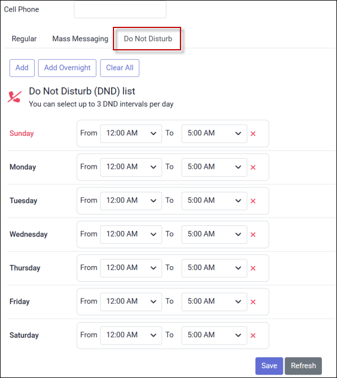Open Sunday From time dropdown

[131, 134]
